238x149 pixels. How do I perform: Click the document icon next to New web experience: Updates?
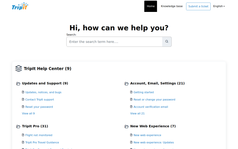tap(131, 142)
